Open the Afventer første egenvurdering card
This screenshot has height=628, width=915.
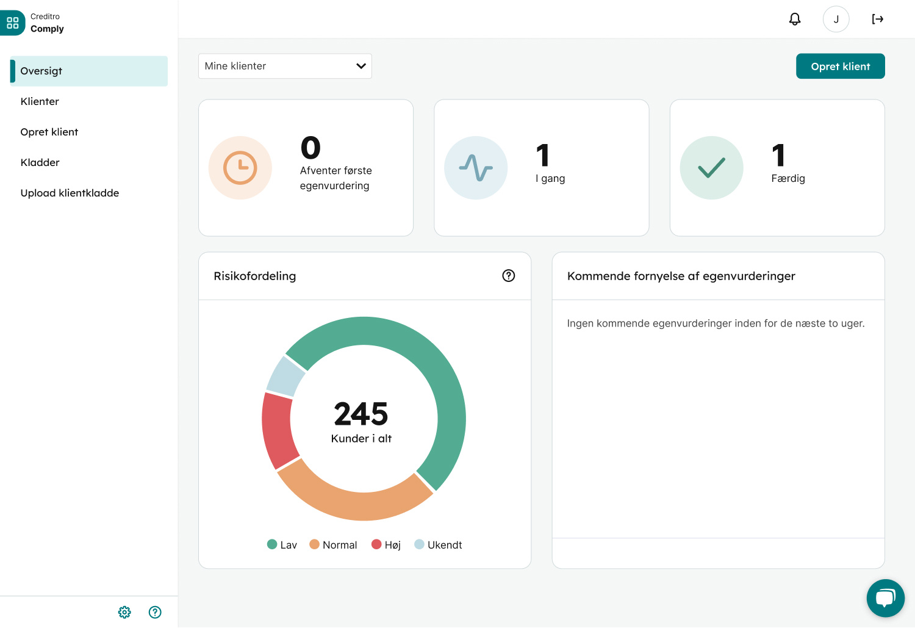point(306,168)
